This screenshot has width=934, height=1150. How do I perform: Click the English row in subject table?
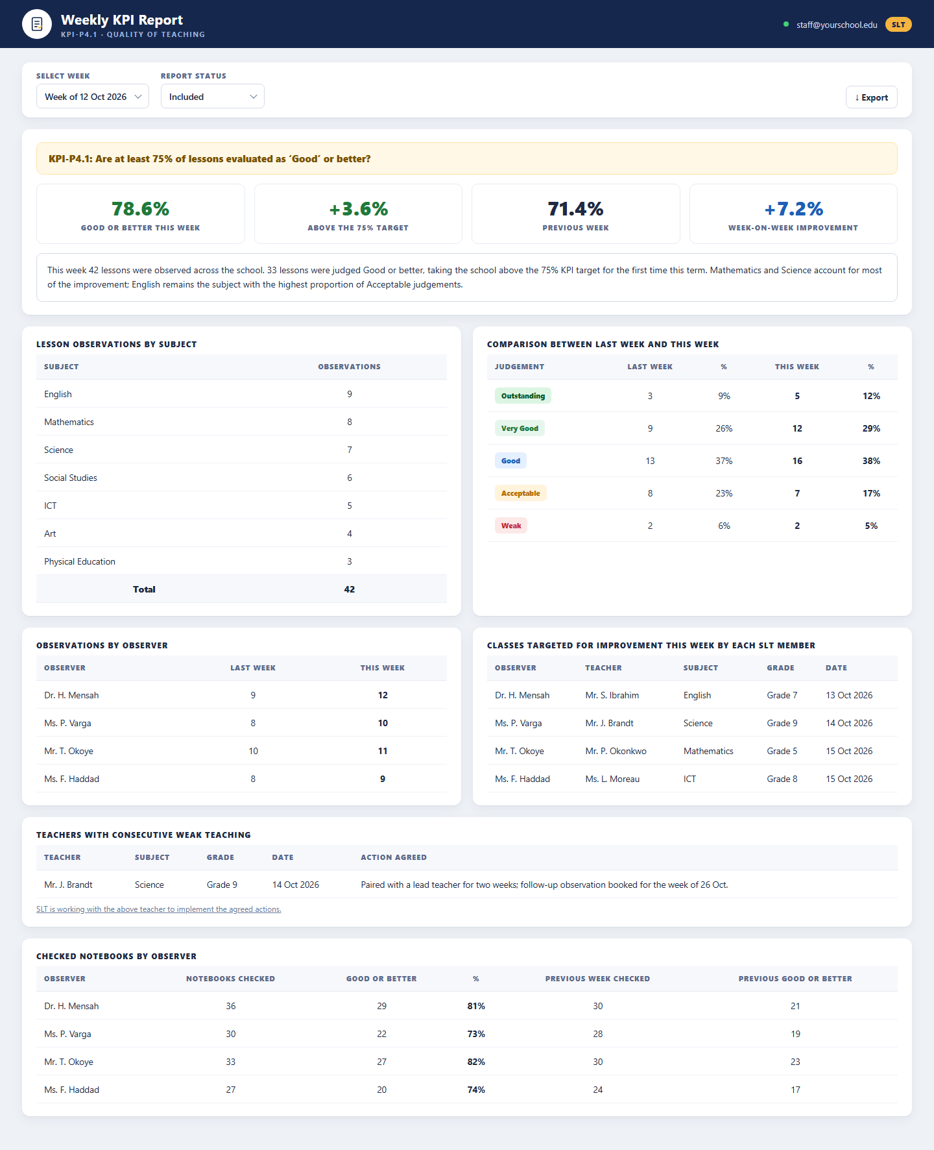[241, 394]
